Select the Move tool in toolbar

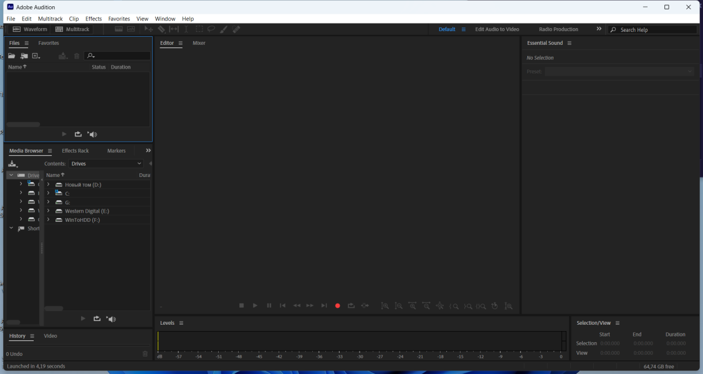[x=149, y=29]
